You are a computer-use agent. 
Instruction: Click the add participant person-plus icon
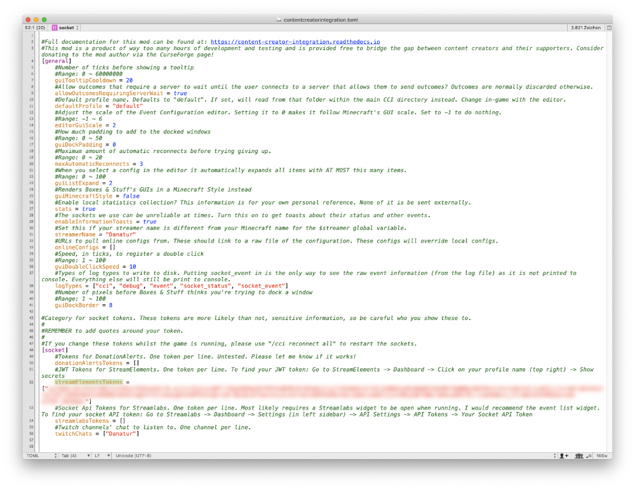(x=563, y=455)
